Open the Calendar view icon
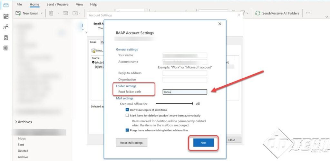Image resolution: width=330 pixels, height=161 pixels. (6, 16)
